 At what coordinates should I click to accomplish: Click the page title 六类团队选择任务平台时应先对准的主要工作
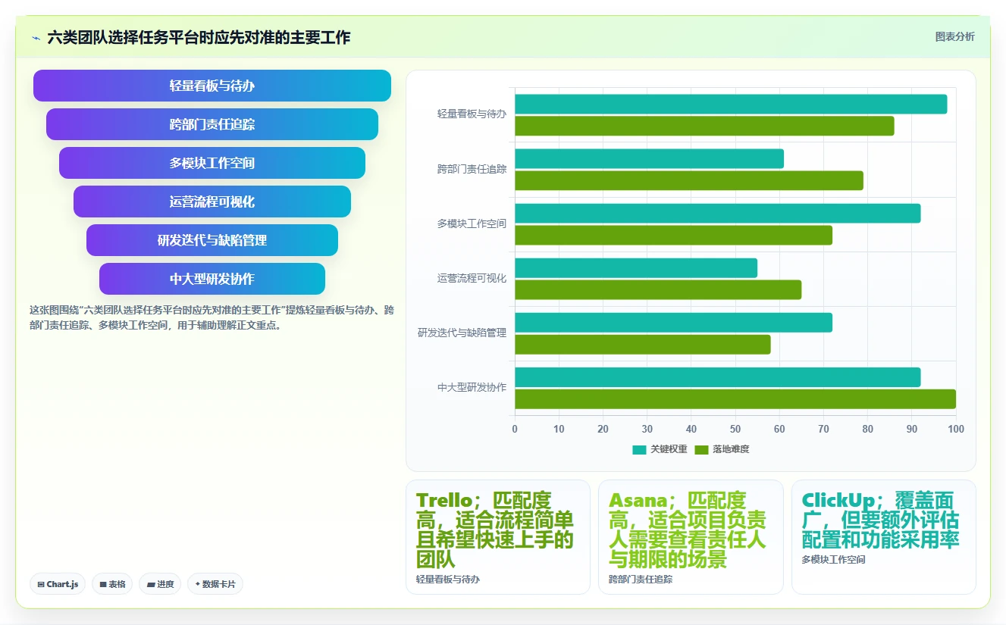[x=199, y=37]
